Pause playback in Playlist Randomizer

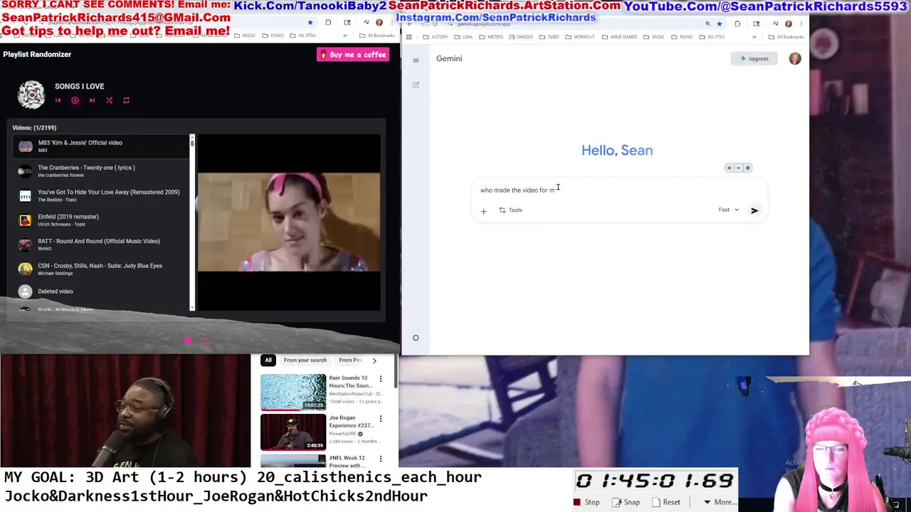point(75,100)
